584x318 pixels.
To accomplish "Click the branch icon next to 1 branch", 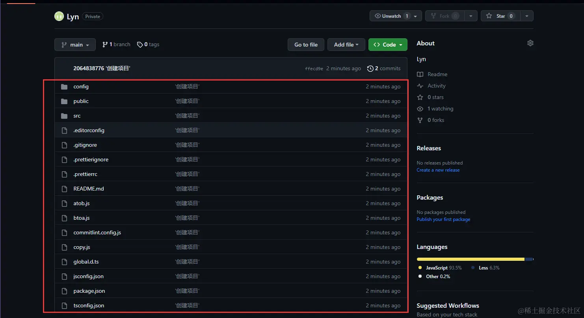I will 105,45.
